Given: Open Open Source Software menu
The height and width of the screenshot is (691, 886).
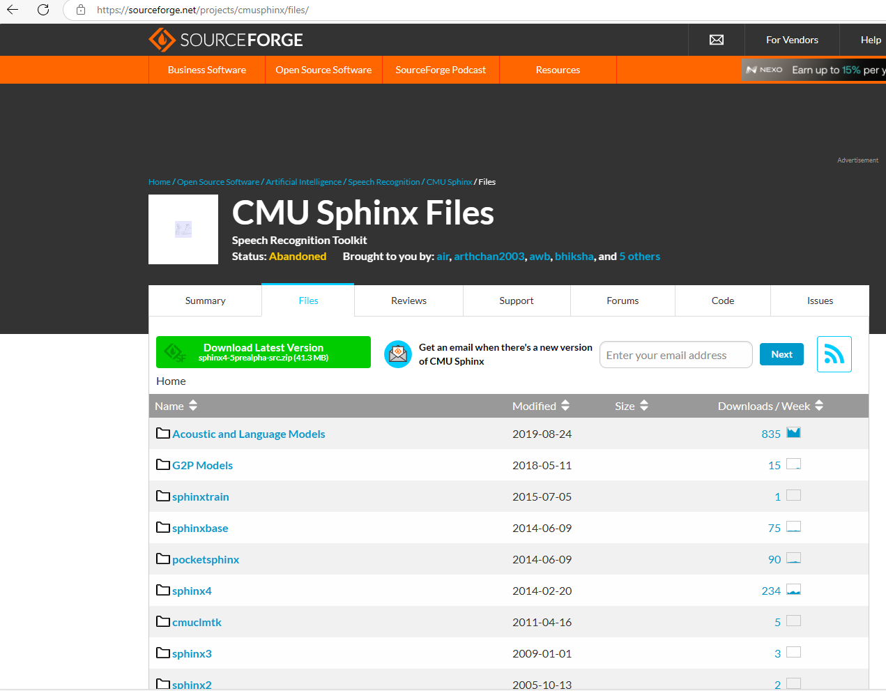Looking at the screenshot, I should tap(323, 70).
